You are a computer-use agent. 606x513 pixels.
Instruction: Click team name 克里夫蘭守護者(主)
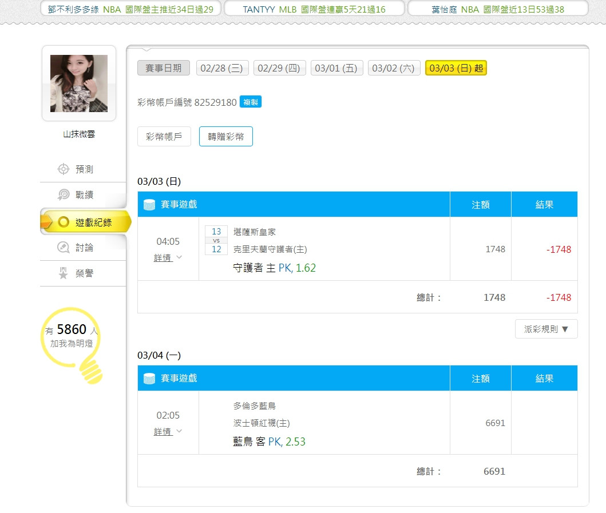[270, 249]
